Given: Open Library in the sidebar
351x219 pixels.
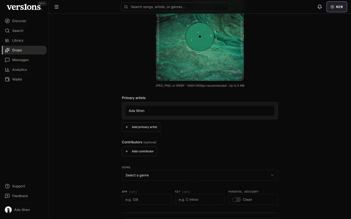Looking at the screenshot, I should click(24, 40).
